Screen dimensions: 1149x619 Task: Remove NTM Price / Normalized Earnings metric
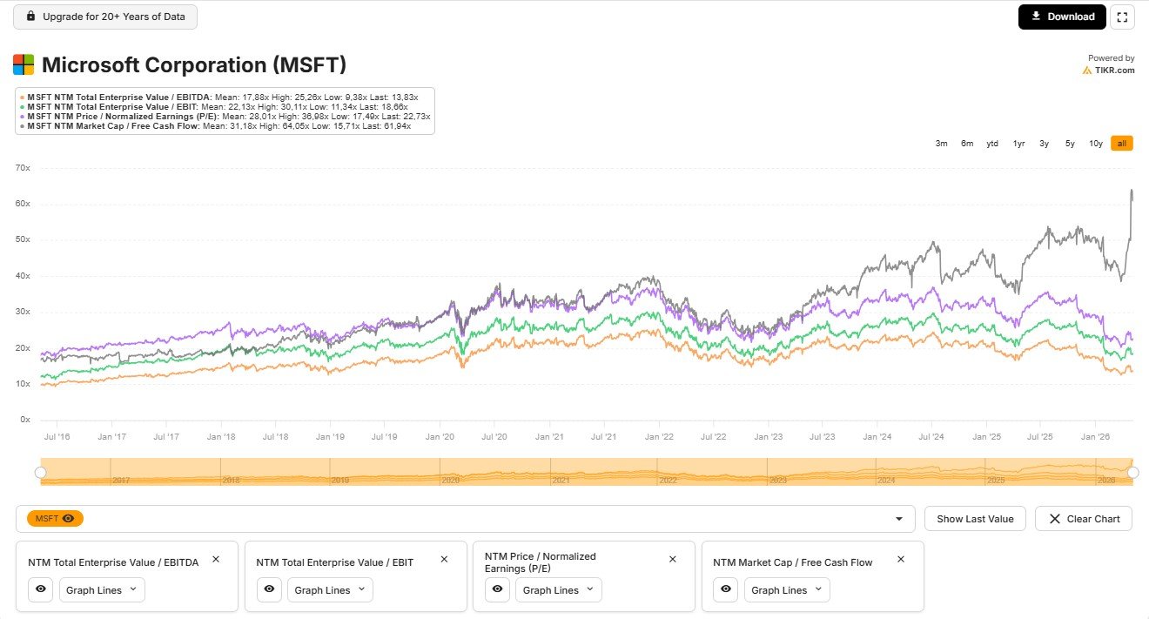[672, 559]
